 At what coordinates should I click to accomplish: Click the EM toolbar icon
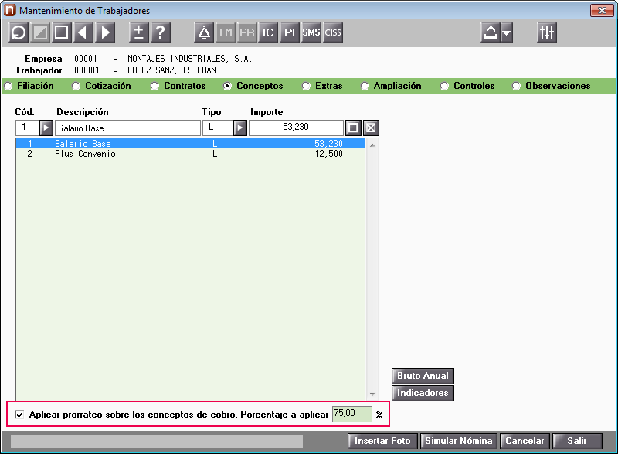tap(226, 32)
